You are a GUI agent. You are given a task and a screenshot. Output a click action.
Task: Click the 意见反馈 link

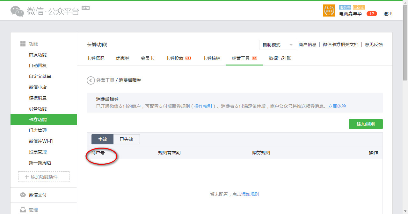(374, 45)
